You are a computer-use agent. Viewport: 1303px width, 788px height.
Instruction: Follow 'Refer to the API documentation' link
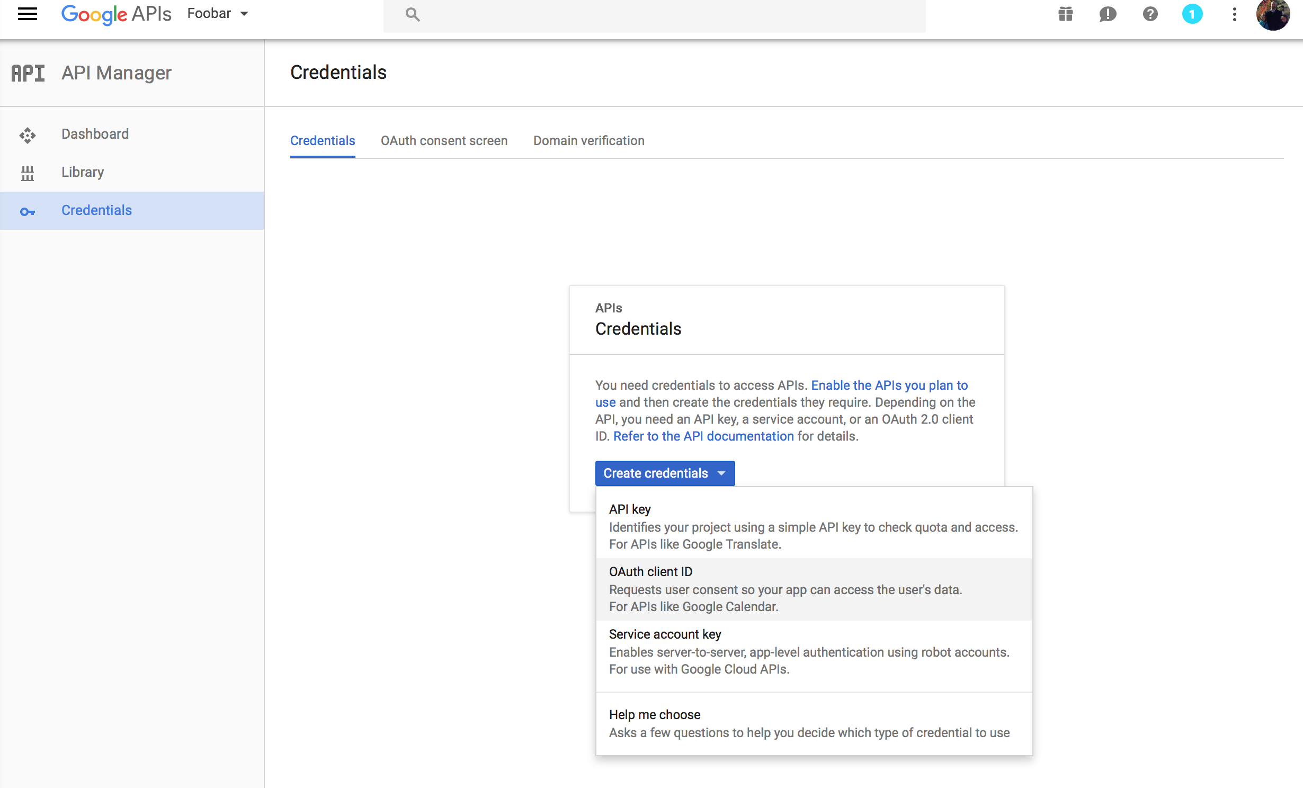[x=703, y=436]
